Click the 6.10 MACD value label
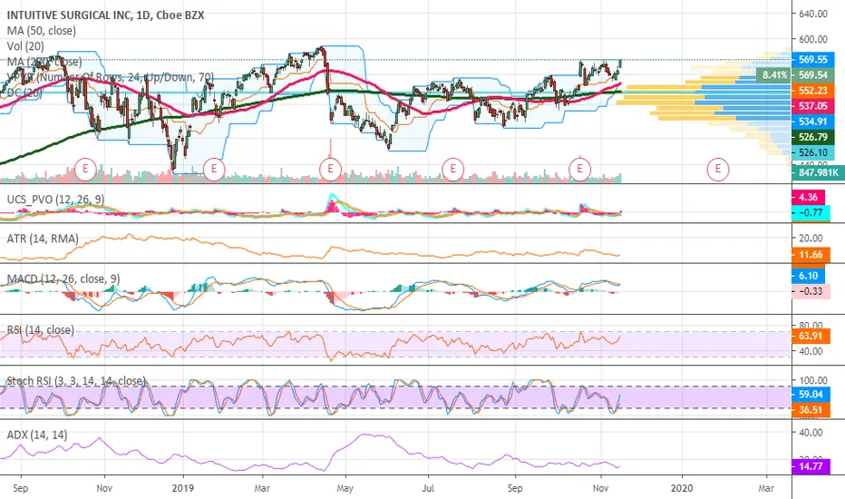 (808, 276)
